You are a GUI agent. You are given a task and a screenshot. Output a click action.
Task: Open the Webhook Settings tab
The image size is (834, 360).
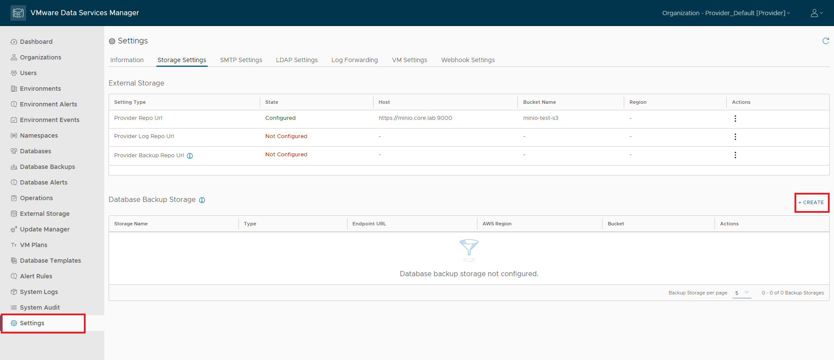coord(468,60)
